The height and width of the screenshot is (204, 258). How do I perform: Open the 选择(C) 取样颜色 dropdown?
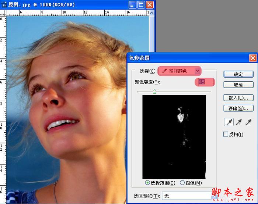179,71
